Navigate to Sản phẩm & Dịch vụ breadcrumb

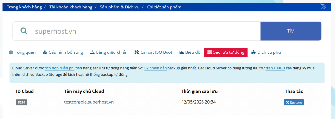click(120, 7)
